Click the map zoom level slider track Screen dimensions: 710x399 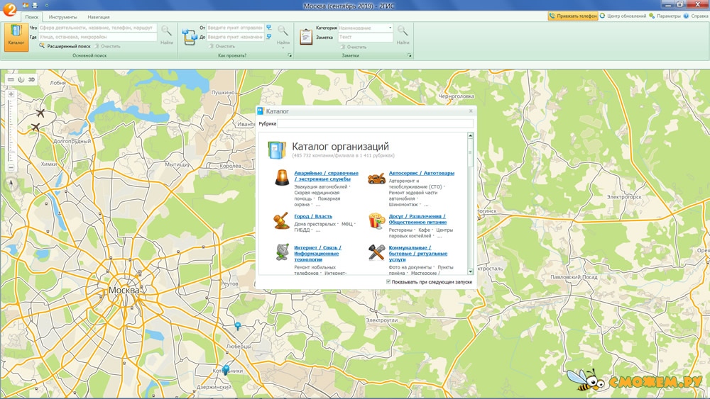11,130
